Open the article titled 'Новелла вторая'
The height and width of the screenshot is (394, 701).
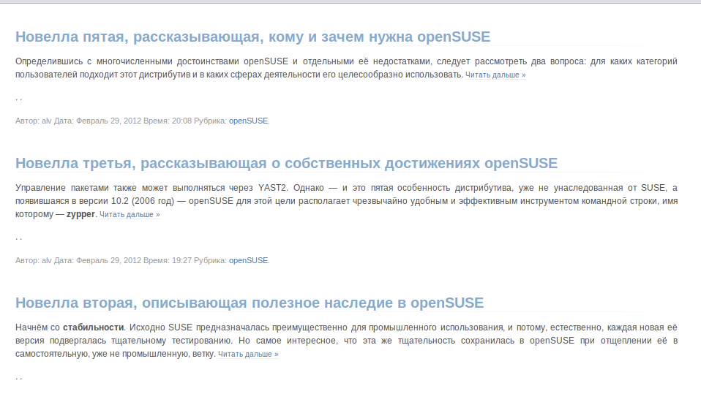click(250, 303)
